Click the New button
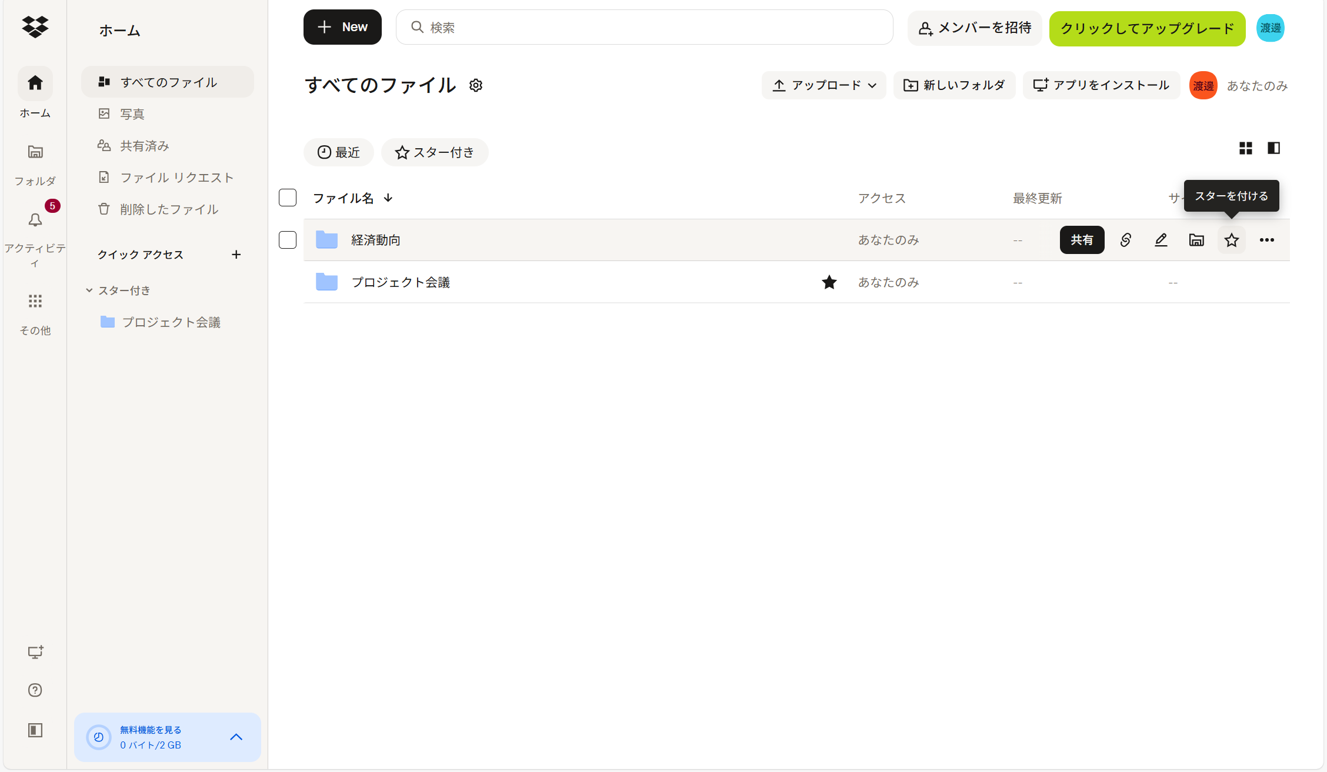Viewport: 1327px width, 772px height. click(342, 26)
